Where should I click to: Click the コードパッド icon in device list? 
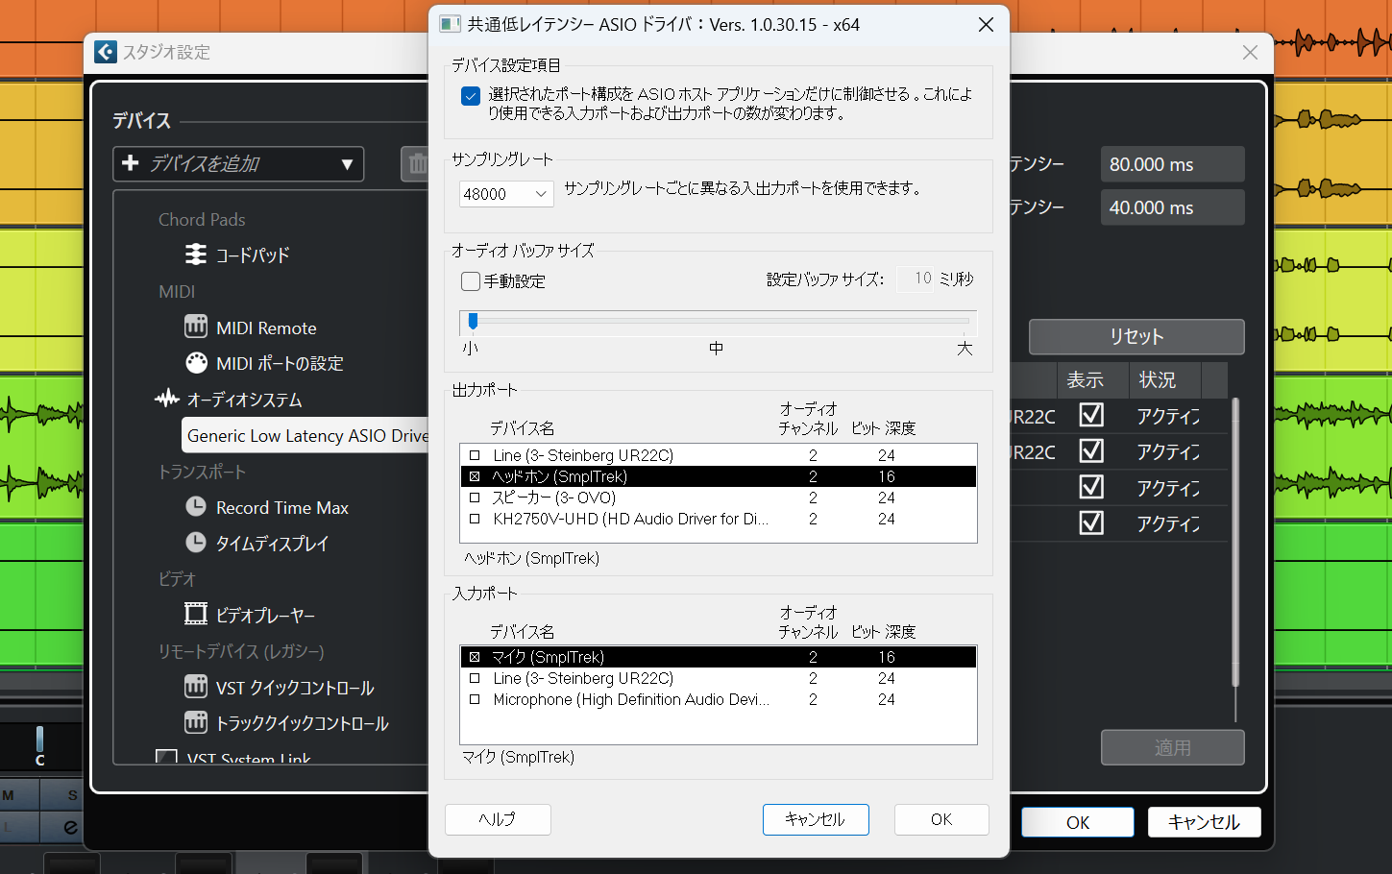click(196, 255)
